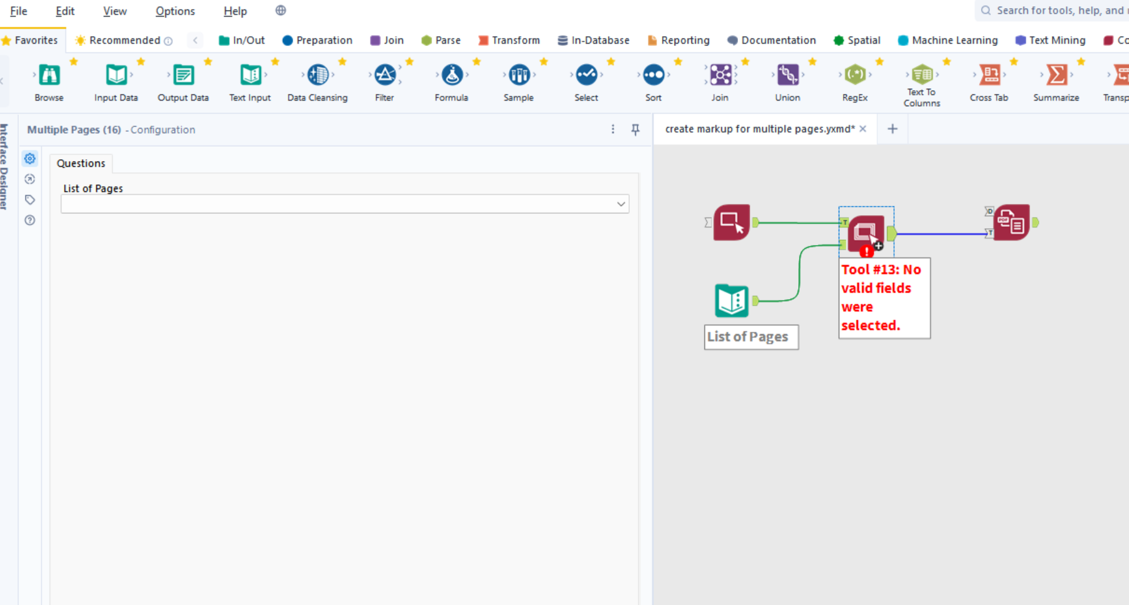The width and height of the screenshot is (1129, 605).
Task: Click the Formula tool icon
Action: coord(451,75)
